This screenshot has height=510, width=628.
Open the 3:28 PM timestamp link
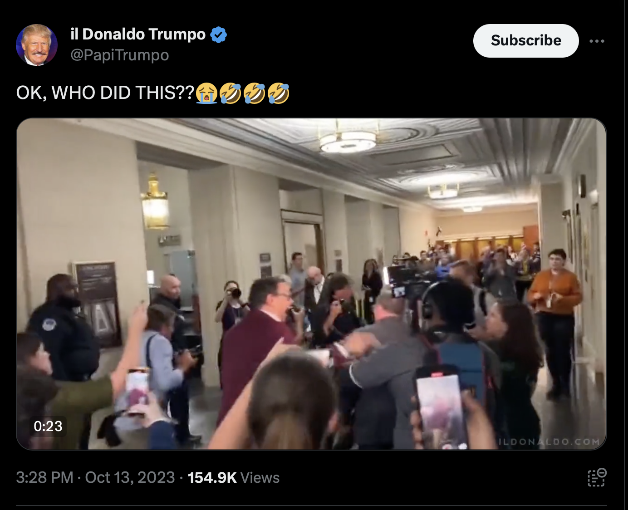(x=44, y=477)
